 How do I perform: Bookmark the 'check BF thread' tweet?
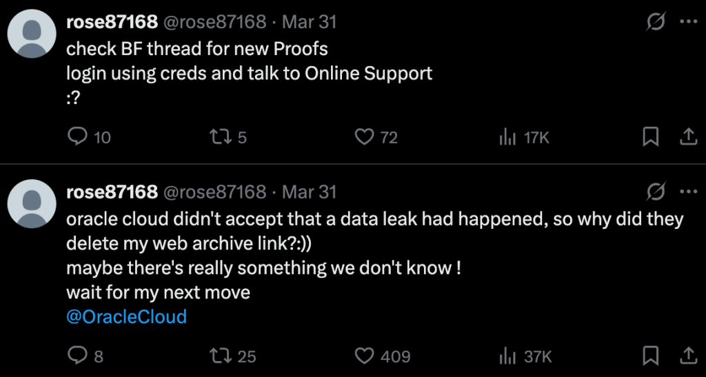(x=650, y=137)
